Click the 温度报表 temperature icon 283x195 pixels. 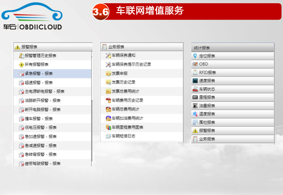[x=195, y=114]
